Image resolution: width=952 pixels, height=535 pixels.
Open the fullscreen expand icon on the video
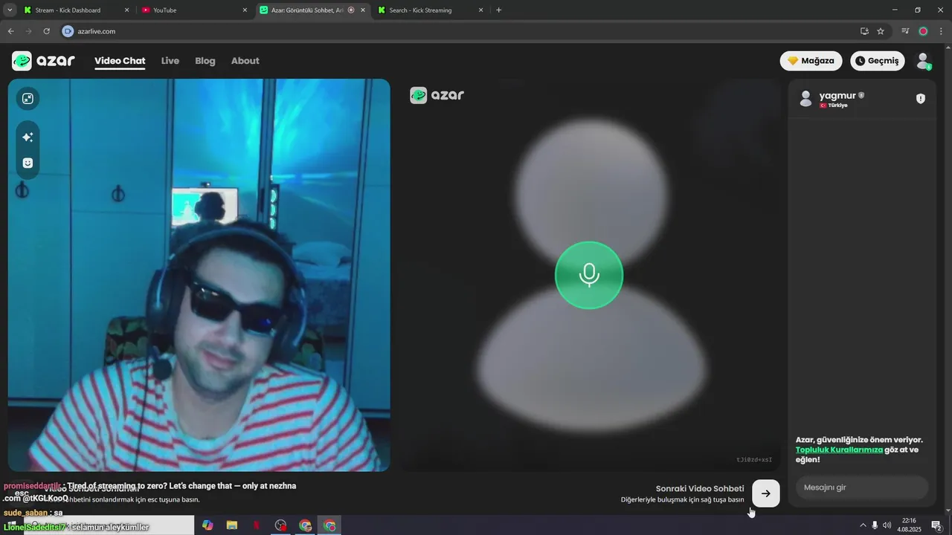tap(28, 99)
